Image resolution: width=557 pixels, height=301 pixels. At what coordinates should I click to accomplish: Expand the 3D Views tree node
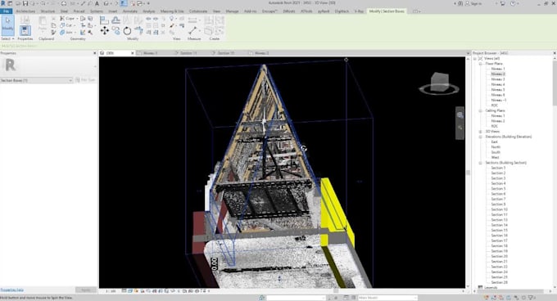(480, 132)
